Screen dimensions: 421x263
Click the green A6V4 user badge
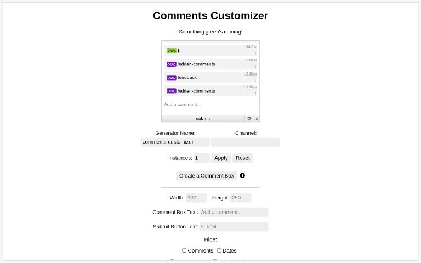click(x=172, y=51)
